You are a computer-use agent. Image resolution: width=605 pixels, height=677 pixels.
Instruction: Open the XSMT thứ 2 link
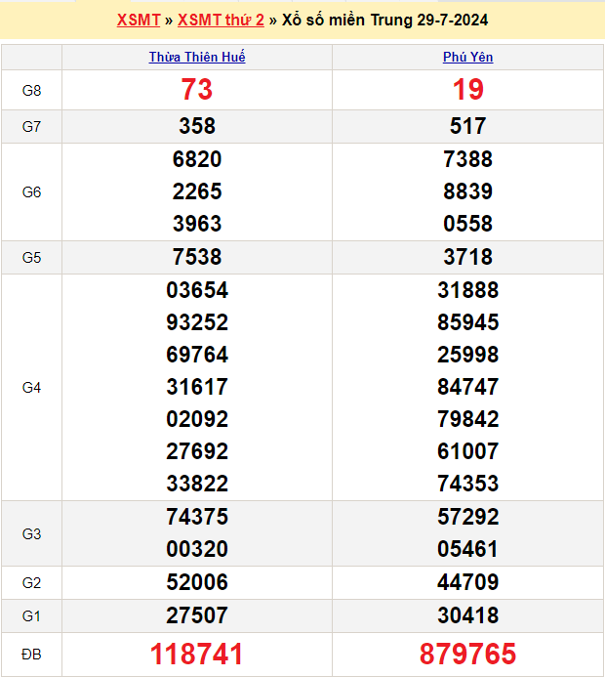tap(221, 20)
